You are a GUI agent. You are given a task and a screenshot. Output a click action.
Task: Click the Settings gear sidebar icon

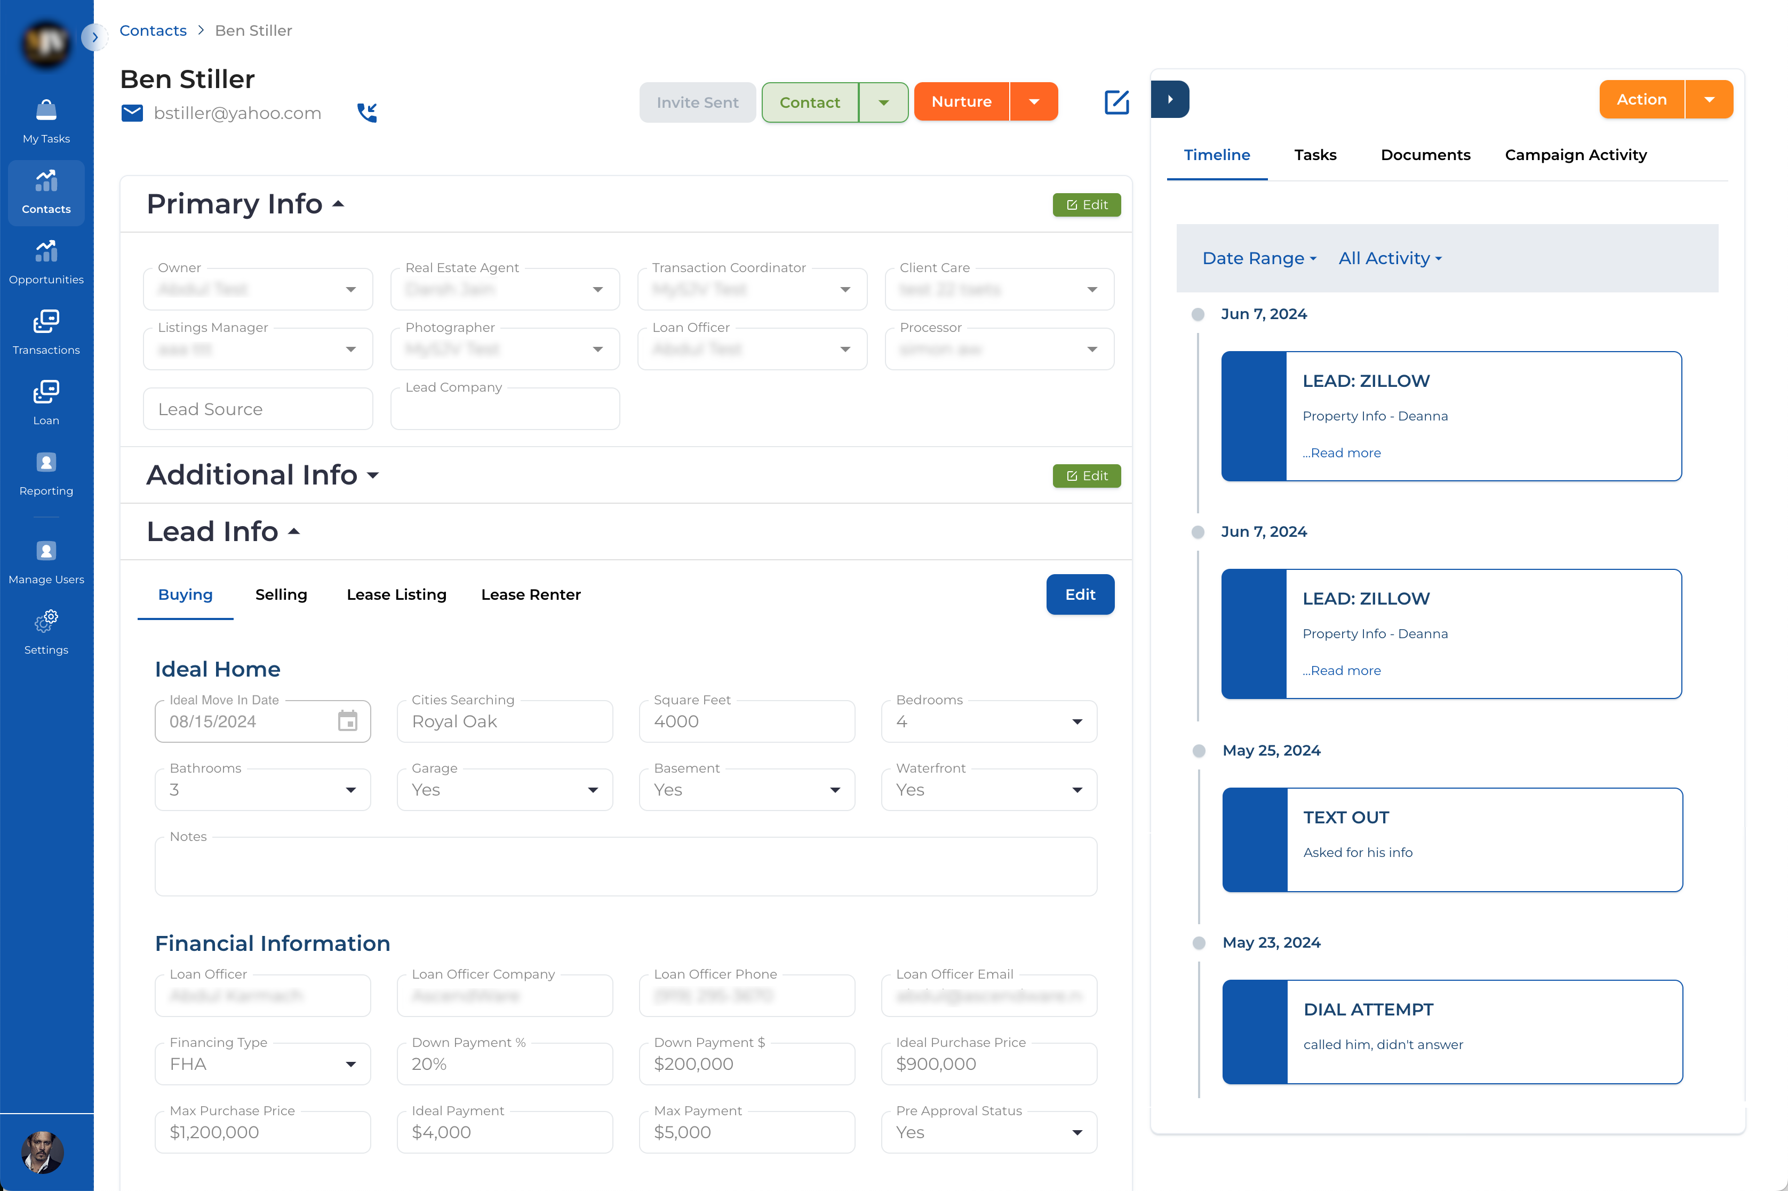coord(46,621)
